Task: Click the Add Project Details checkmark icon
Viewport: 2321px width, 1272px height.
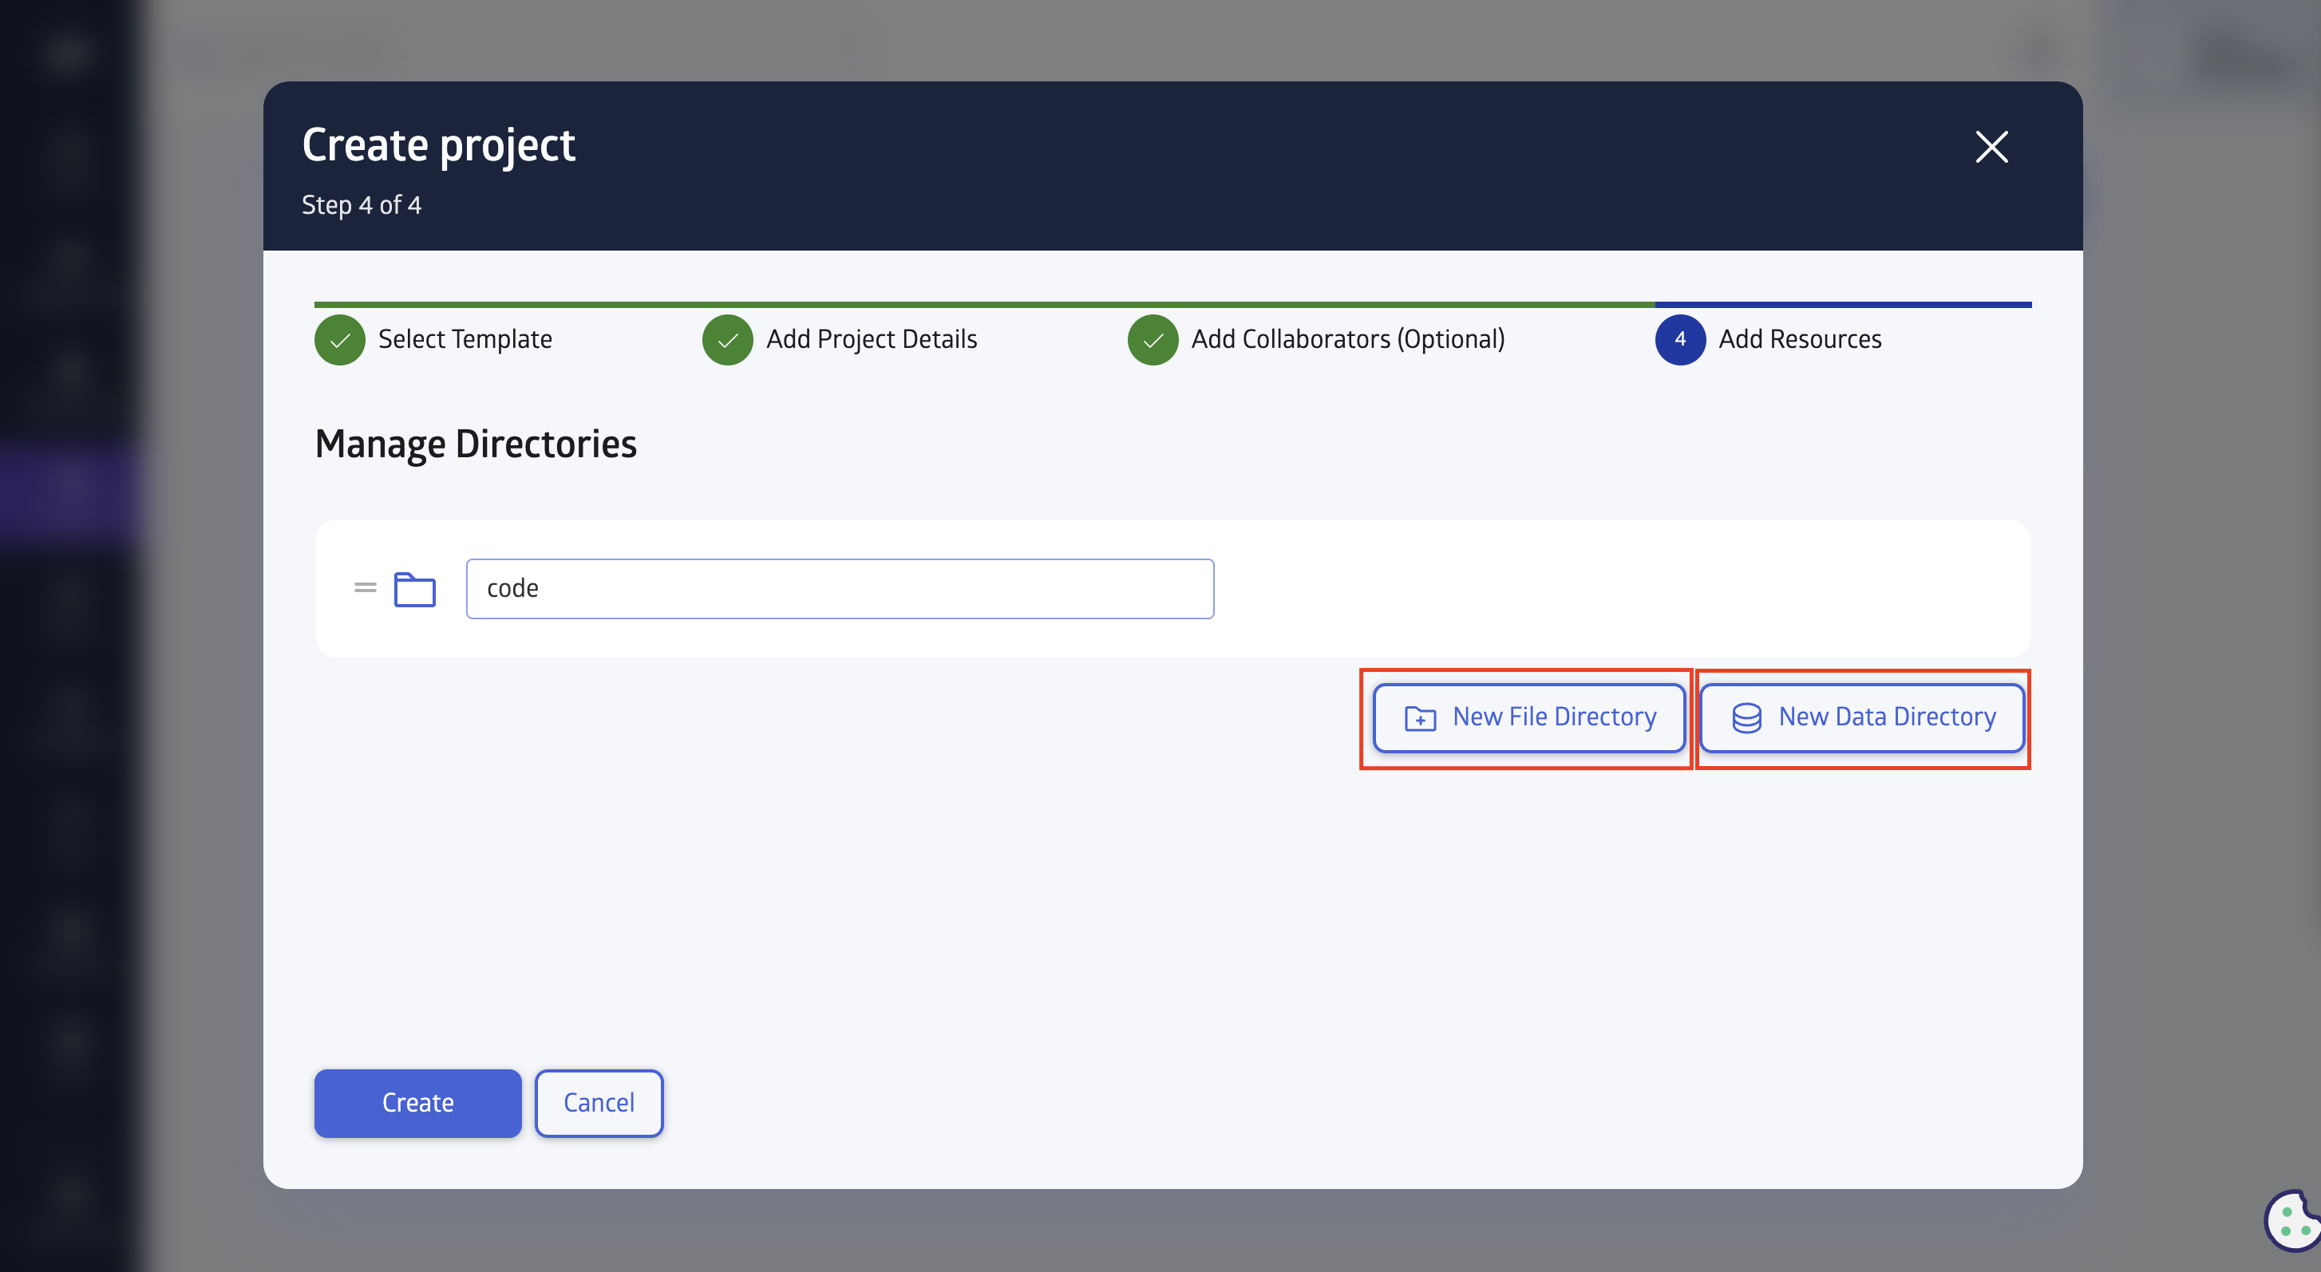Action: 726,337
